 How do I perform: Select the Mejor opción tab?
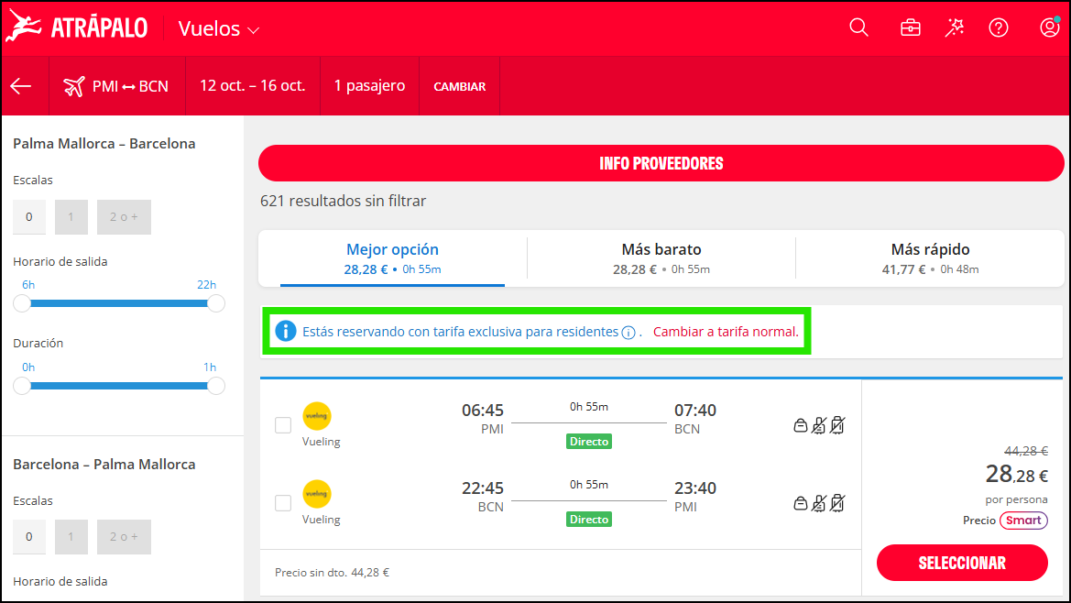[392, 258]
